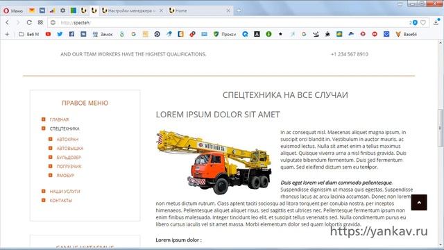Open ГЛАВНАЯ in right menu
The image size is (444, 250).
59,119
